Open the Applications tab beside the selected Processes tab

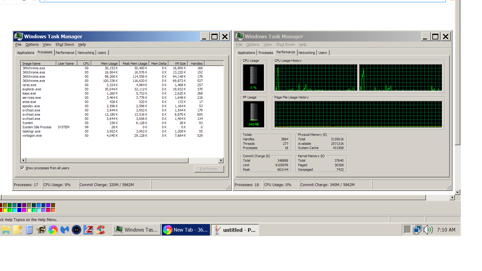coord(26,53)
